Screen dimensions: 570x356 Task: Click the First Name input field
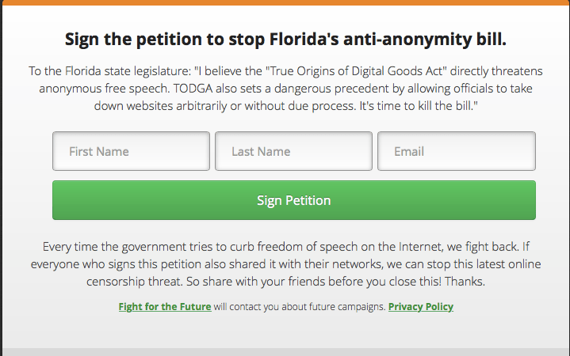(x=131, y=151)
